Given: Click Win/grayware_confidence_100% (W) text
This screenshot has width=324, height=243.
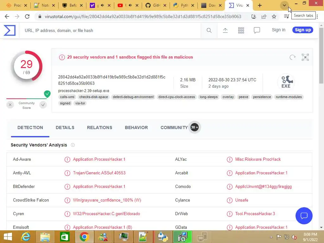Looking at the screenshot, I should (107, 200).
